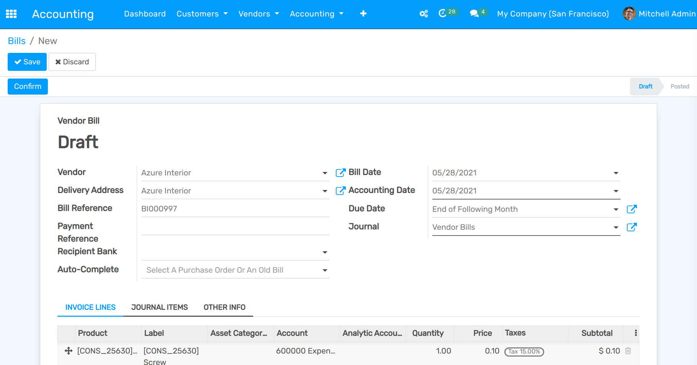This screenshot has width=697, height=365.
Task: Expand the Vendor dropdown
Action: click(x=325, y=173)
